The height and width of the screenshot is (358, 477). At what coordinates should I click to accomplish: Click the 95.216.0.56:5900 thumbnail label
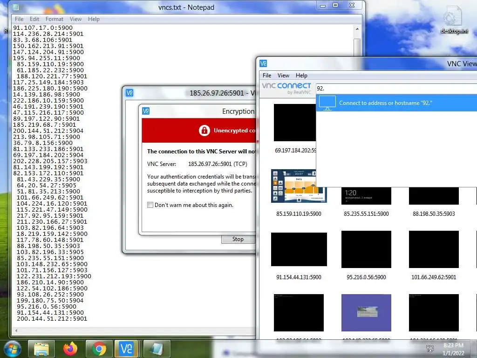click(366, 277)
